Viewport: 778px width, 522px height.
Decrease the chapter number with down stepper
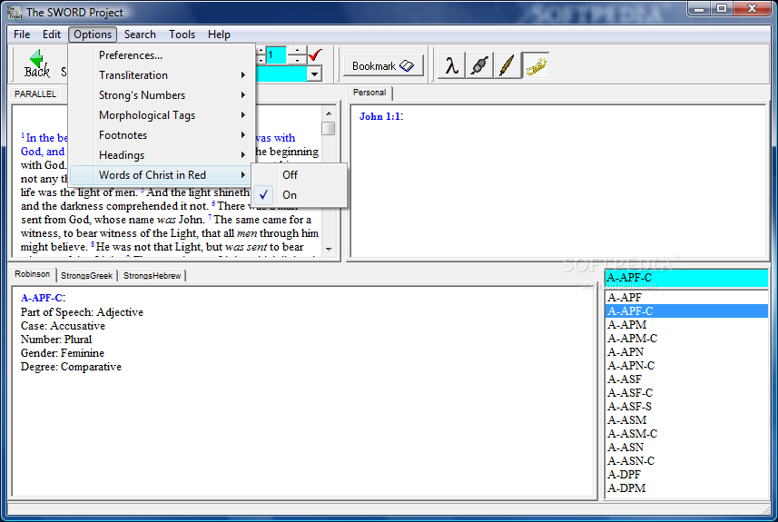297,60
